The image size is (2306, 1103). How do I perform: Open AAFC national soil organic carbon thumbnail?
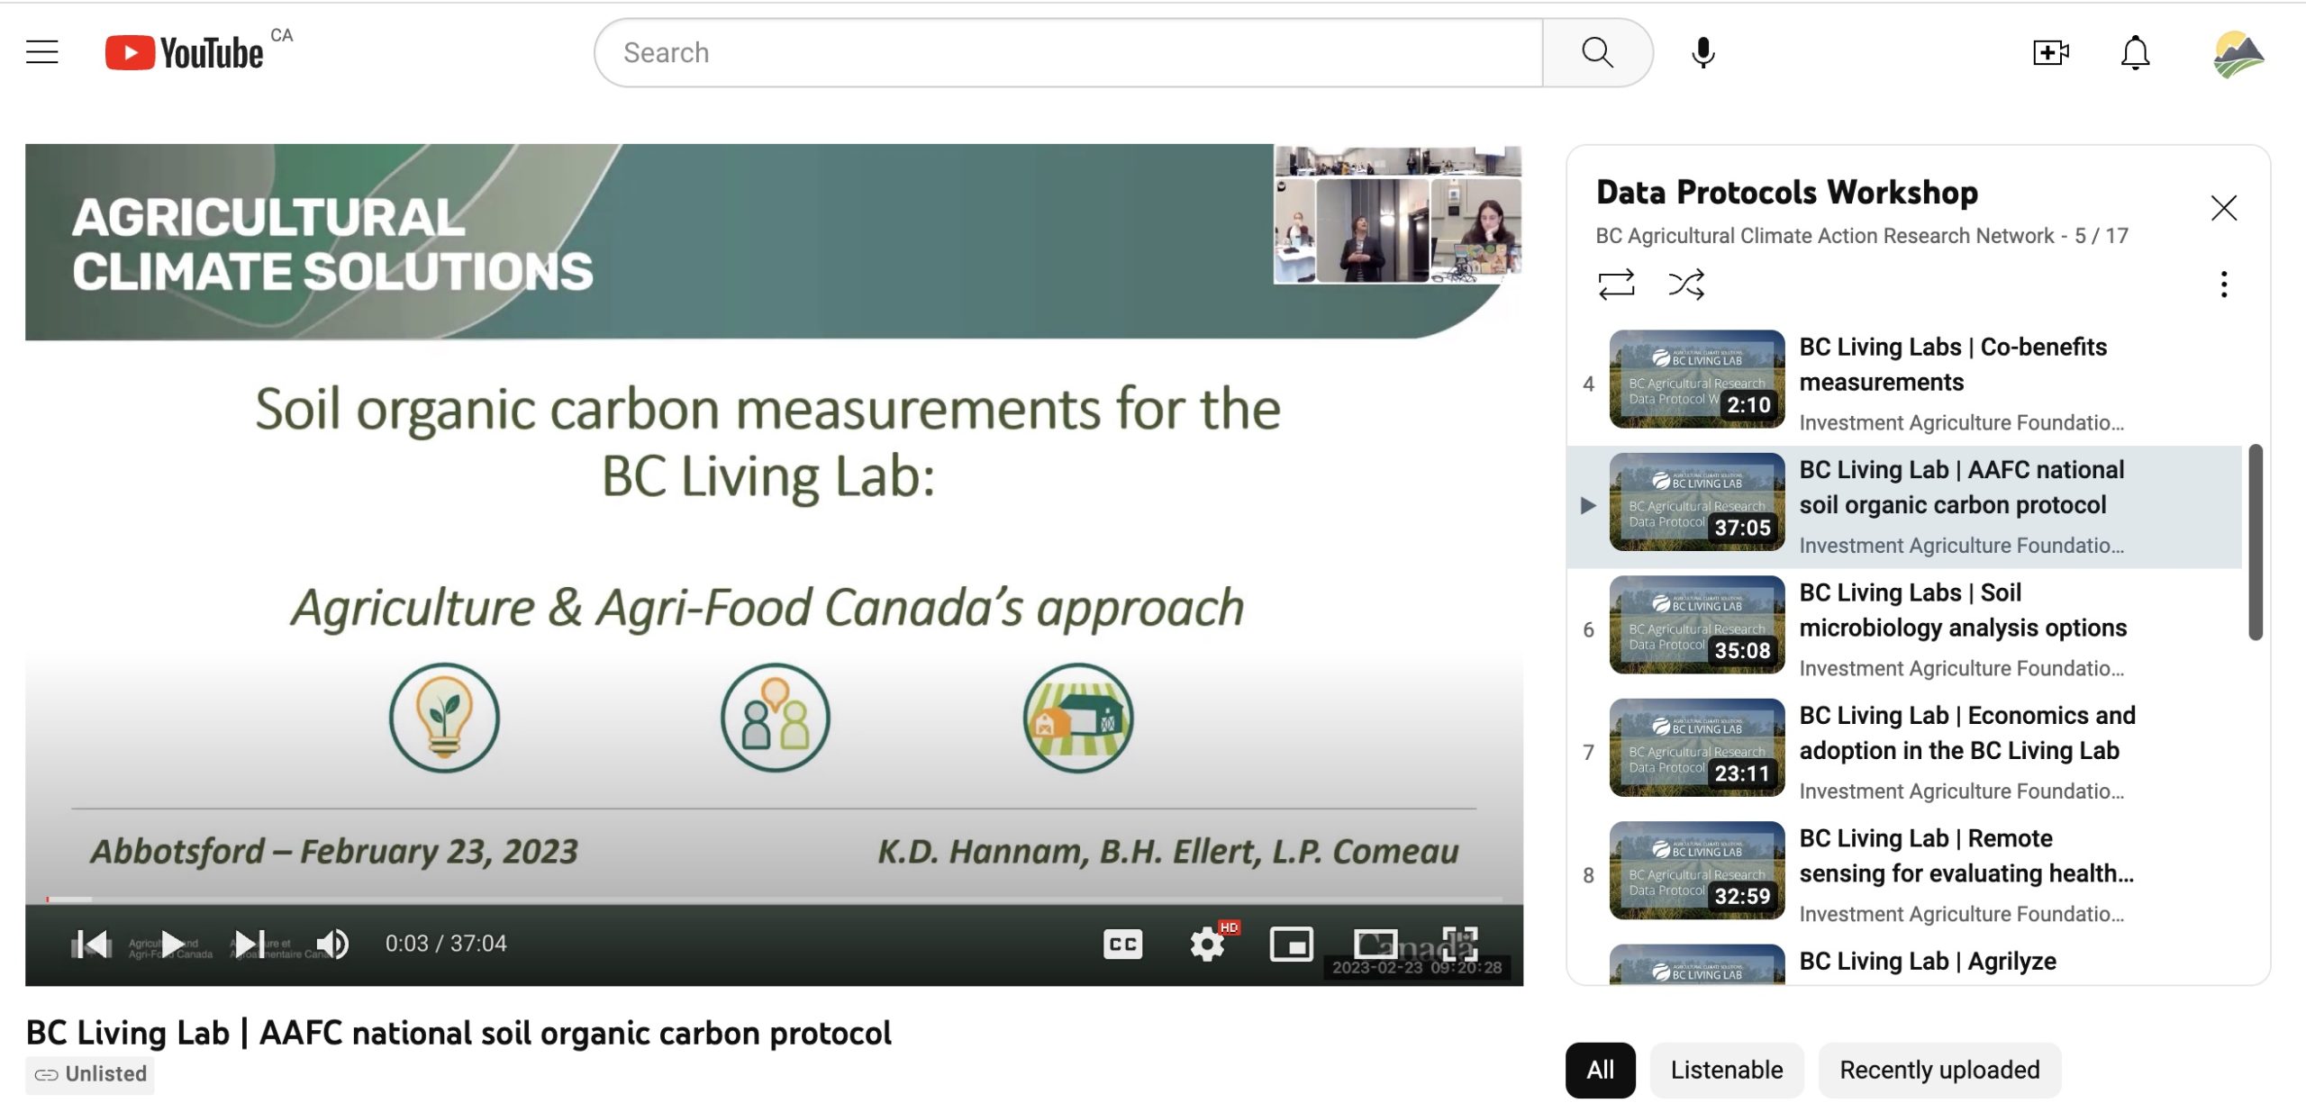pyautogui.click(x=1697, y=502)
